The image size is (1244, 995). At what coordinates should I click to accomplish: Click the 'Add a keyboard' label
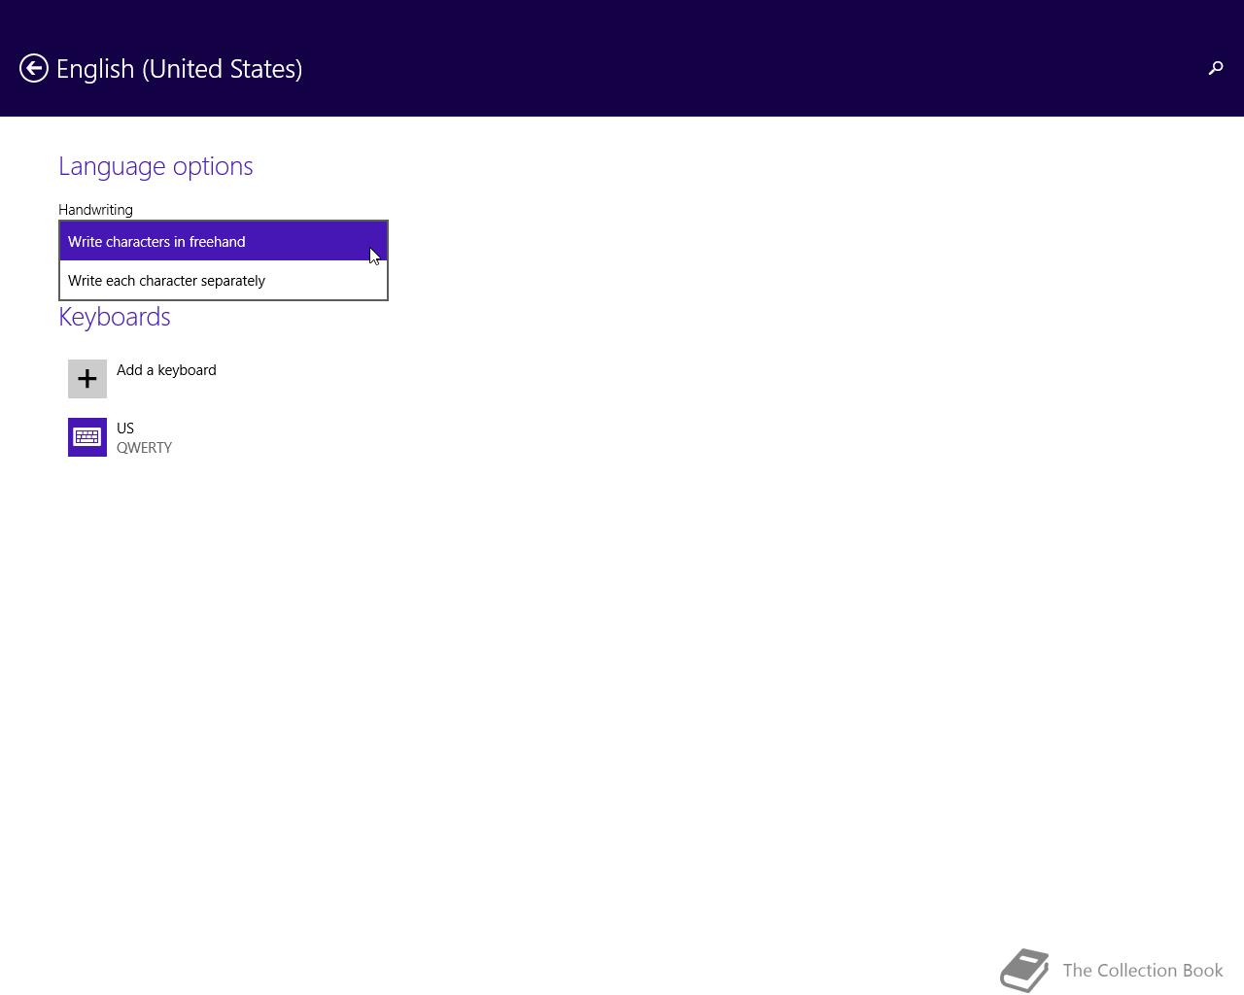click(x=166, y=370)
